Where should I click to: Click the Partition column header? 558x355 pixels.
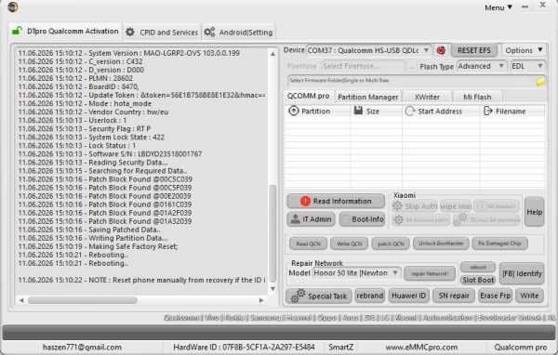coord(317,112)
